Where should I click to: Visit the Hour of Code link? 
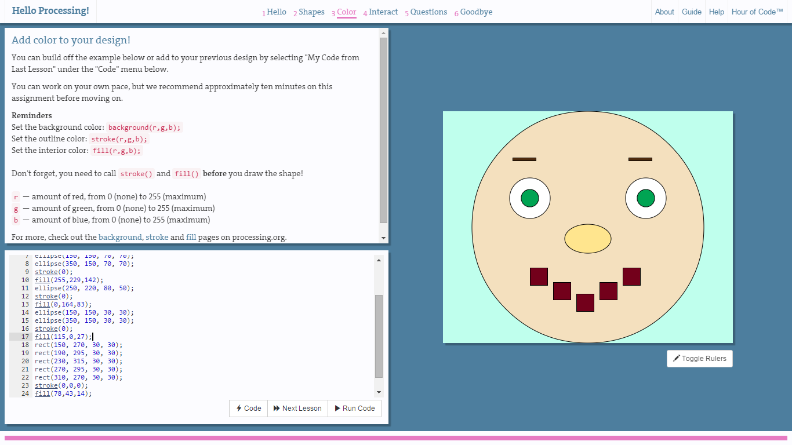pyautogui.click(x=757, y=12)
